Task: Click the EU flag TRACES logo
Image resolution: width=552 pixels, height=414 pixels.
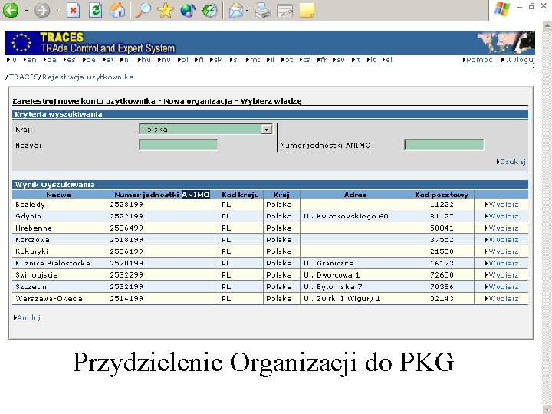Action: click(x=21, y=43)
